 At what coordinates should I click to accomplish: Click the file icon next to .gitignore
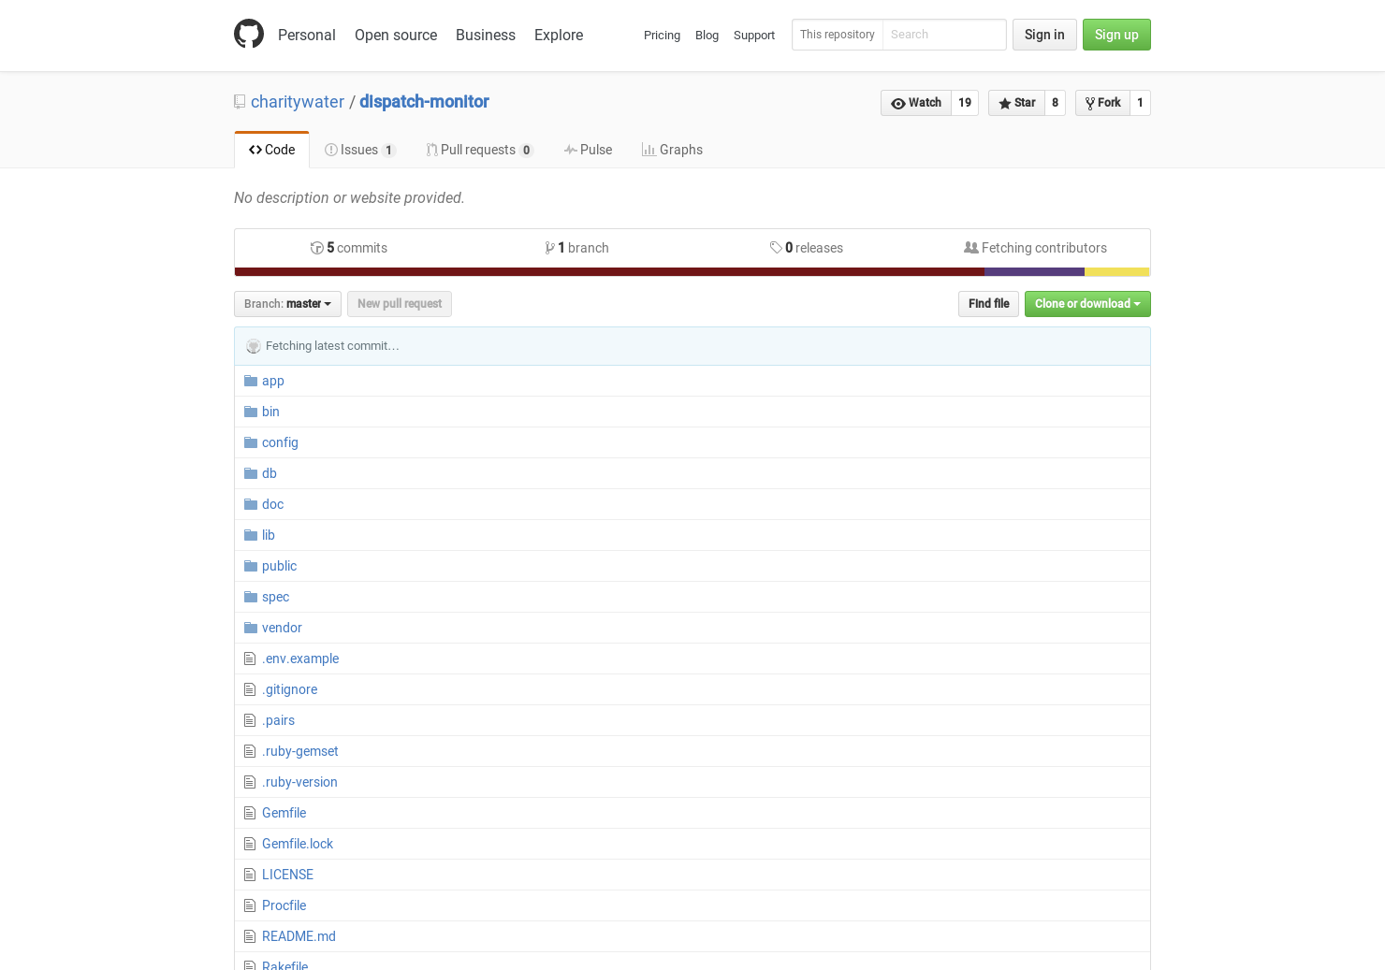(250, 689)
